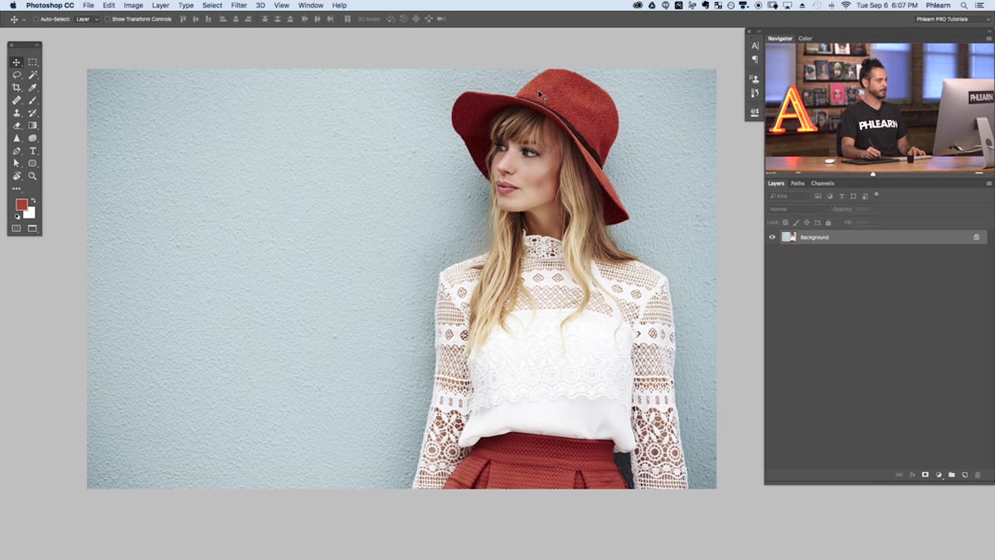Open the Move tool preset picker arrow

24,19
